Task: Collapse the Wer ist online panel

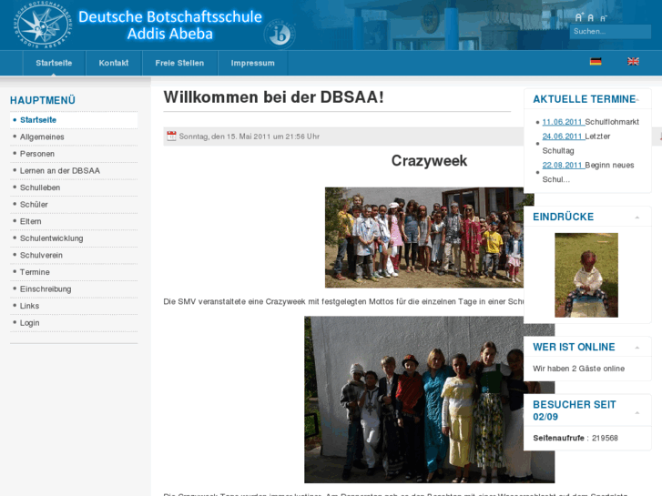Action: [637, 348]
